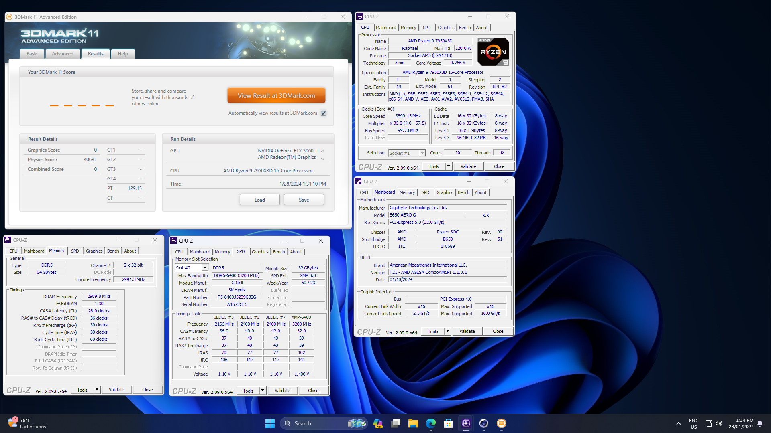Toggle automatically view results at 3DMark.com checkbox
The height and width of the screenshot is (433, 771).
tap(324, 113)
